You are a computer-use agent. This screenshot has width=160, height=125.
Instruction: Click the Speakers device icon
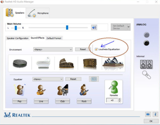[10, 12]
